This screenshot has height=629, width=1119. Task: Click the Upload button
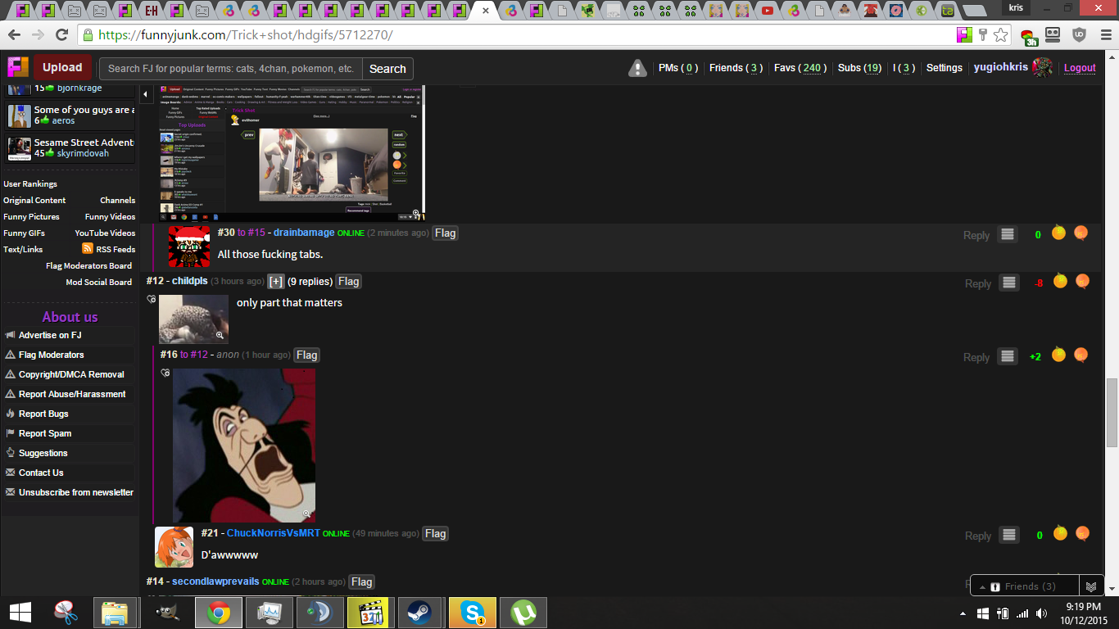[x=62, y=68]
